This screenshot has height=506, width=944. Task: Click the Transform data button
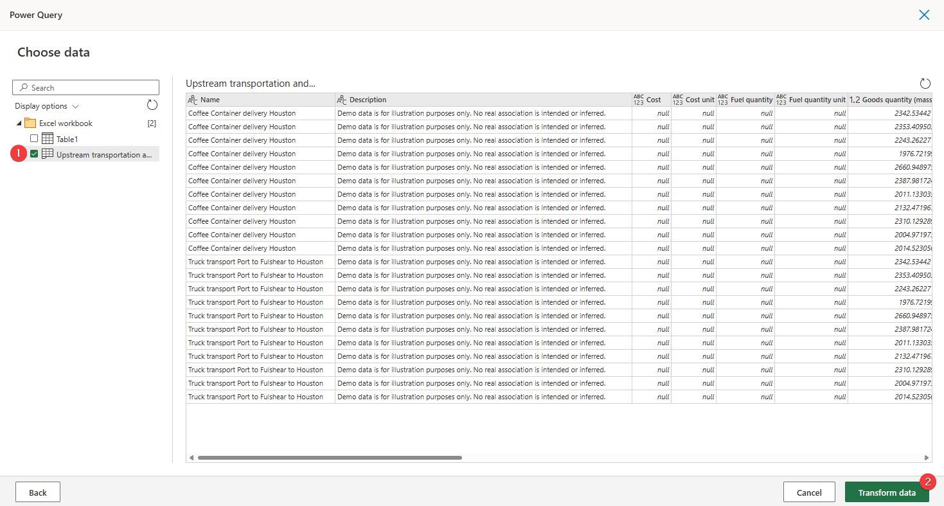pyautogui.click(x=887, y=492)
